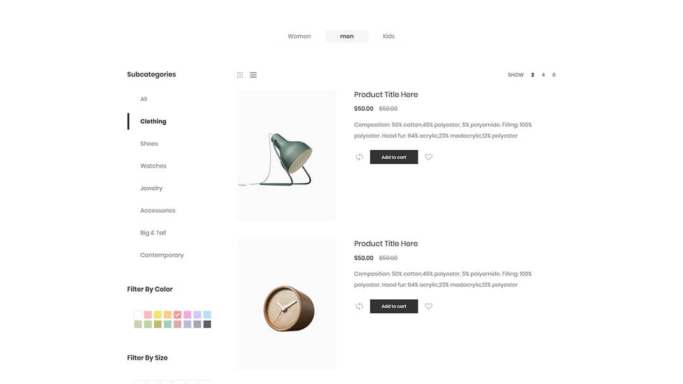Select Shoes subcategory

149,143
